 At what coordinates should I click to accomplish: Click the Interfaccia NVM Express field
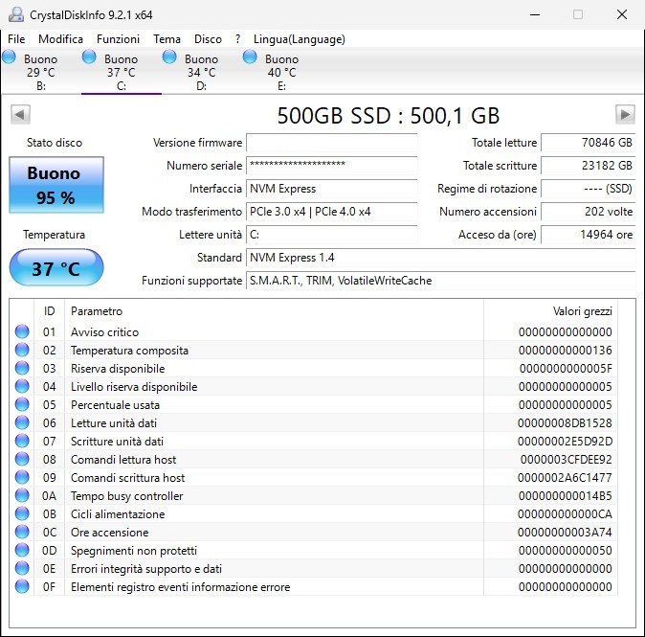click(x=331, y=189)
